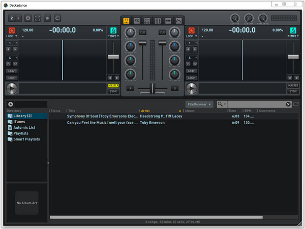Click the right deck tempo metronome icon
This screenshot has height=229, width=305.
[293, 30]
